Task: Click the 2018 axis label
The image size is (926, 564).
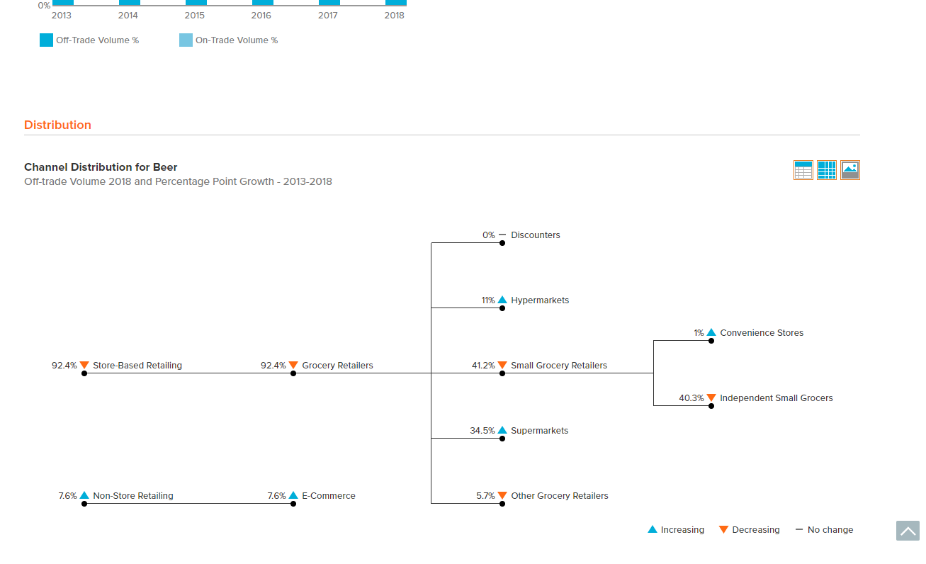Action: point(395,16)
